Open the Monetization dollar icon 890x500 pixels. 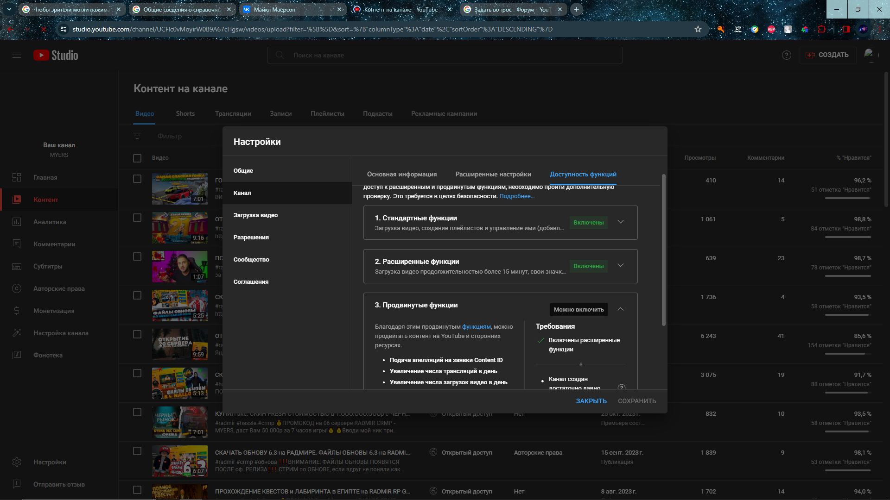point(17,311)
